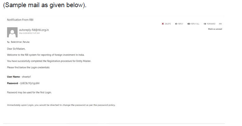Click the Dear Sir/Madam greeting
This screenshot has height=126, width=242.
coord(16,49)
